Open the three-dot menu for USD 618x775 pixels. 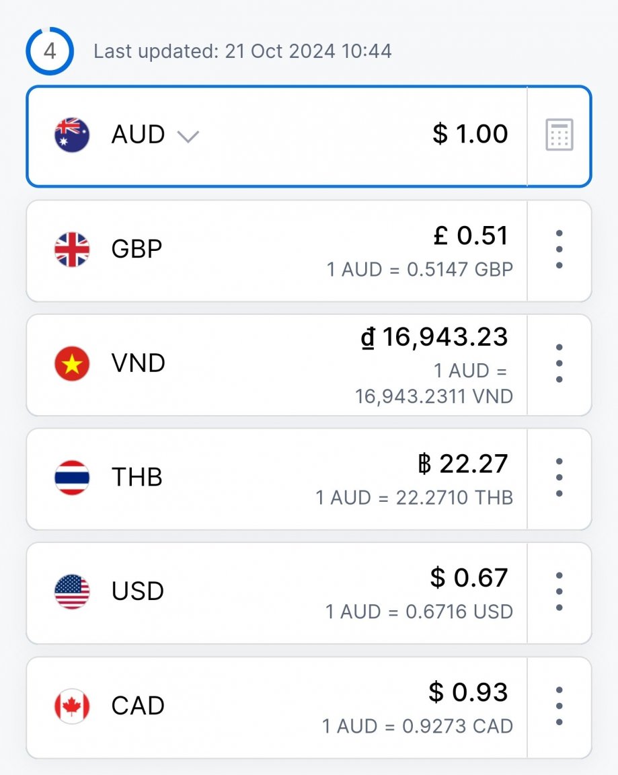pos(559,591)
